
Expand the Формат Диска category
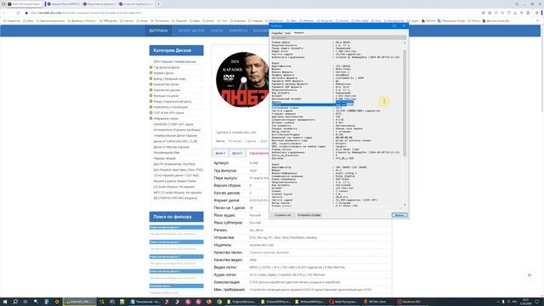point(151,73)
